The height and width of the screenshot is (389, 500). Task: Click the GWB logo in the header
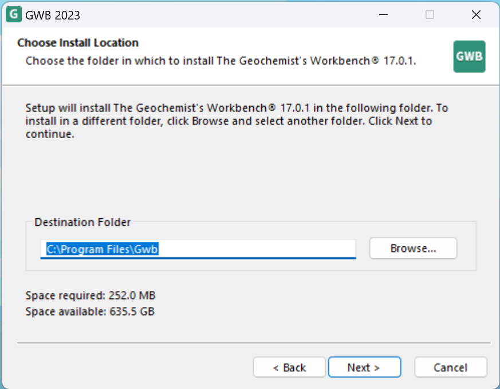pos(470,57)
